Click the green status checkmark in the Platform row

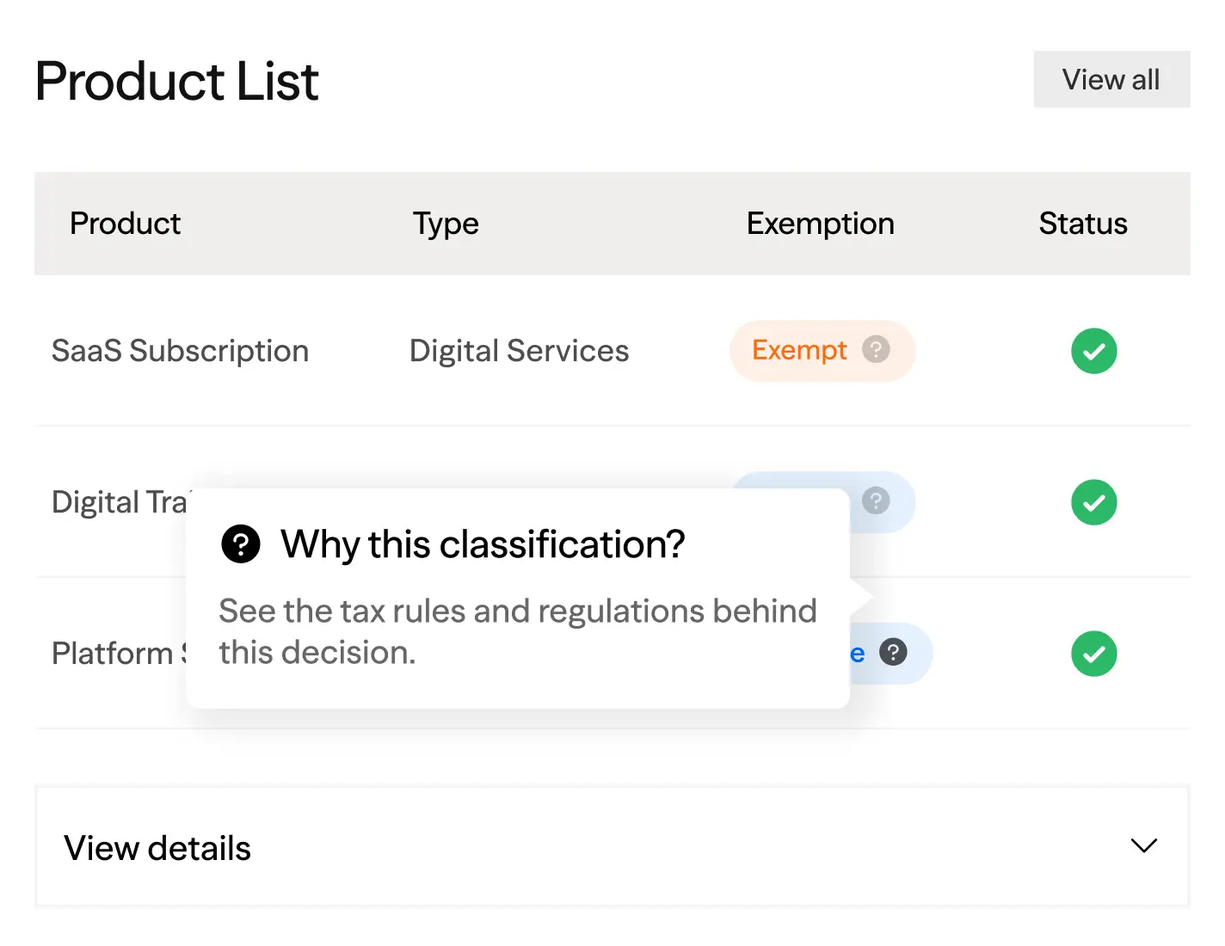pos(1093,654)
